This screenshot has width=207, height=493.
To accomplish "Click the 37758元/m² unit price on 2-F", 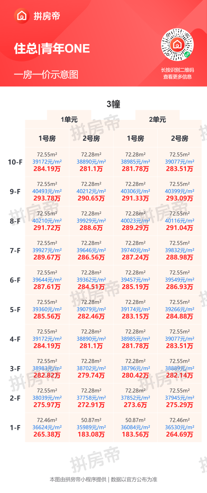I will (x=91, y=398).
